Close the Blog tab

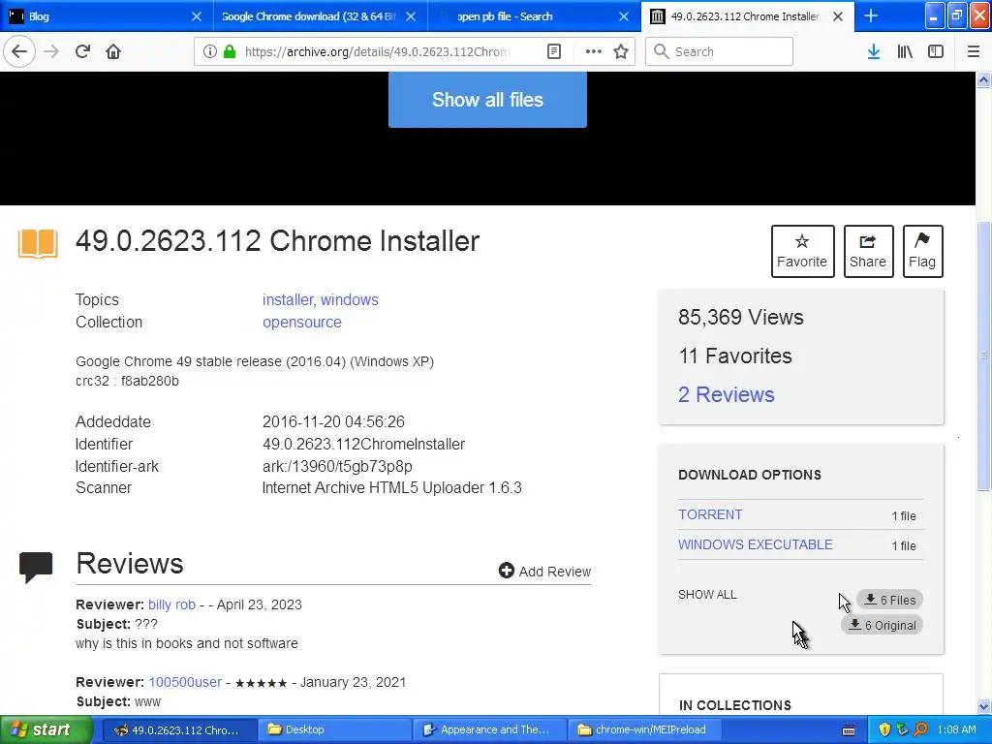pyautogui.click(x=197, y=16)
